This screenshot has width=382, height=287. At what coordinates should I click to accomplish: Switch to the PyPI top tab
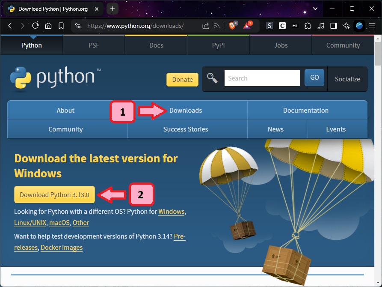[x=218, y=45]
